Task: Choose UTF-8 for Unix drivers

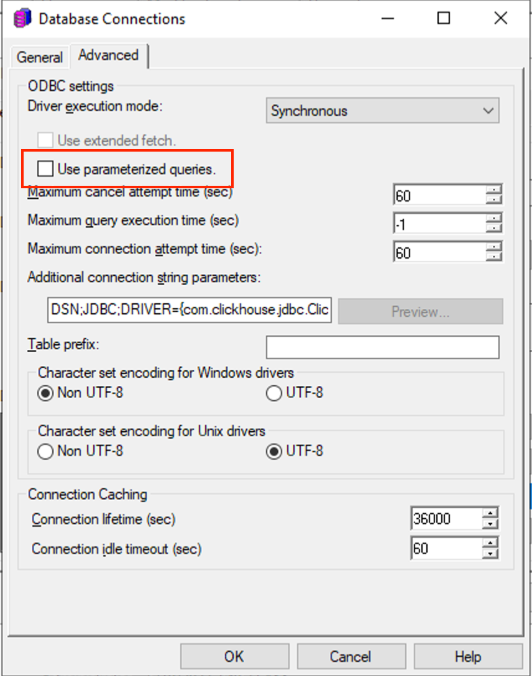Action: [x=274, y=452]
